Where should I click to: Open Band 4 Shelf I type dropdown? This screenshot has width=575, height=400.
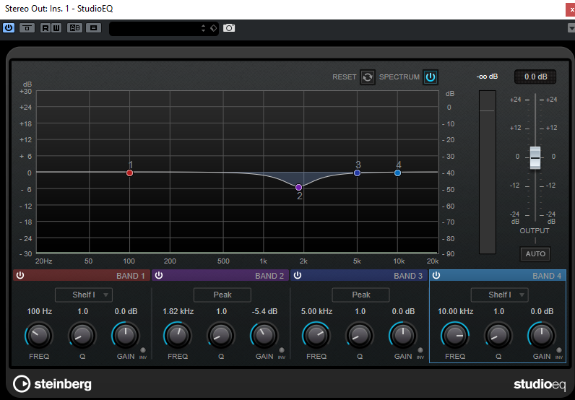click(499, 295)
